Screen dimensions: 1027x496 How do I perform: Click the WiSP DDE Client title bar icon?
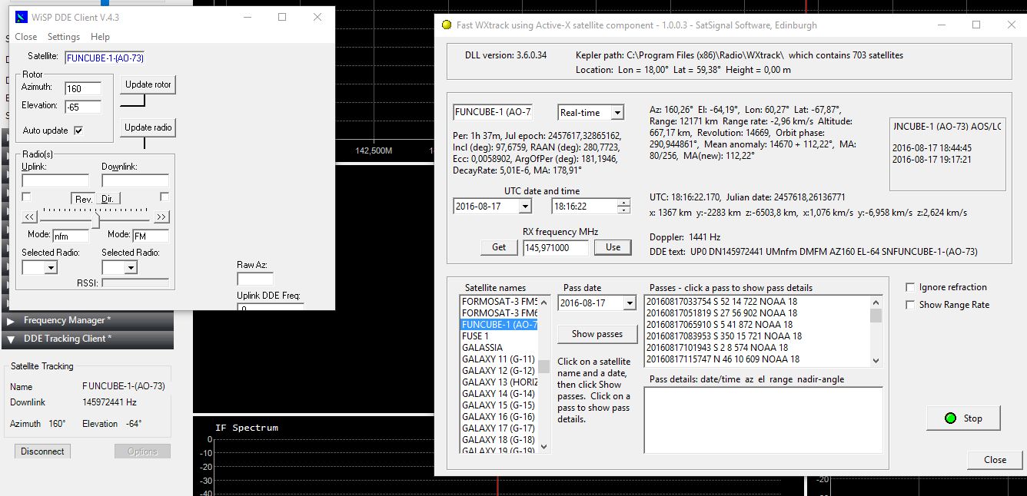(x=21, y=17)
